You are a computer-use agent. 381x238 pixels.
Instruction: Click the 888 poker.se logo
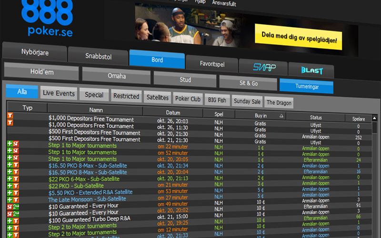point(47,18)
